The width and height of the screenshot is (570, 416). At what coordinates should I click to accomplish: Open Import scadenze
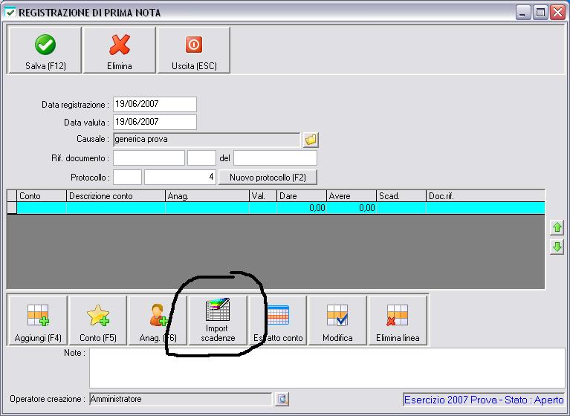pyautogui.click(x=218, y=320)
